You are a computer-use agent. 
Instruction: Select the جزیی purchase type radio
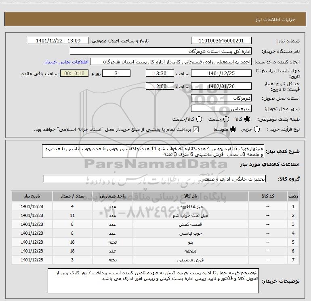(257, 130)
